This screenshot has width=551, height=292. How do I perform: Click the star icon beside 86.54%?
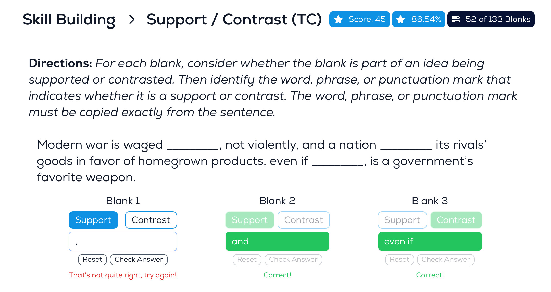(x=400, y=19)
